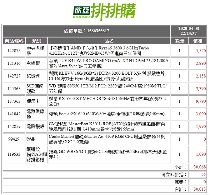Click the 品名 column header
The width and height of the screenshot is (210, 195).
pos(109,41)
